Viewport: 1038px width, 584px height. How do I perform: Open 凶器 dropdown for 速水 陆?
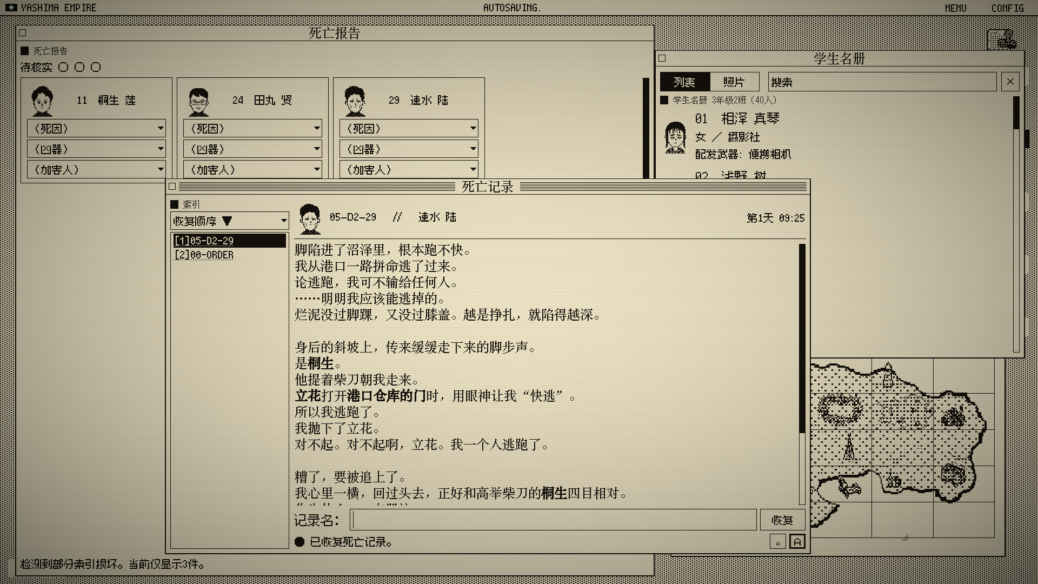(x=409, y=149)
